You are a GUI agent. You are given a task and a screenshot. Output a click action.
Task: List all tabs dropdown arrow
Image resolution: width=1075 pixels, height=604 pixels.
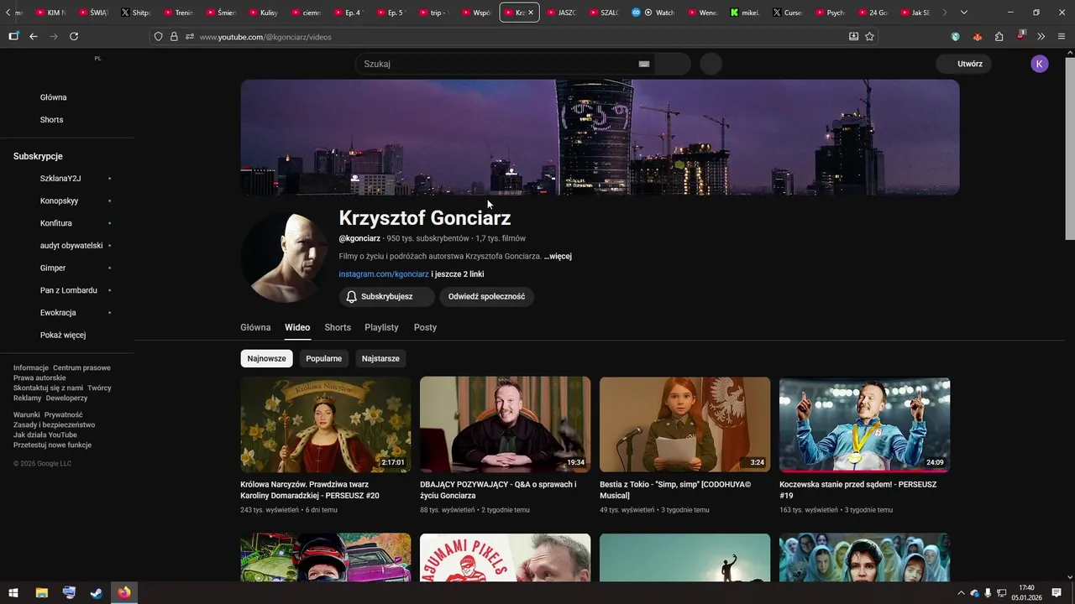[x=963, y=13]
